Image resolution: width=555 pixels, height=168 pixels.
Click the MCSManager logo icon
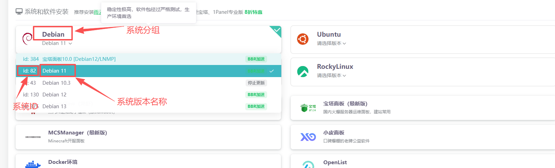point(33,137)
